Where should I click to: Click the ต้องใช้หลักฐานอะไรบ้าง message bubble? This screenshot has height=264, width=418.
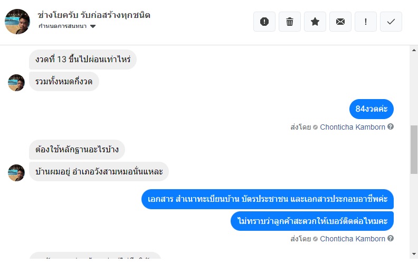click(x=77, y=150)
